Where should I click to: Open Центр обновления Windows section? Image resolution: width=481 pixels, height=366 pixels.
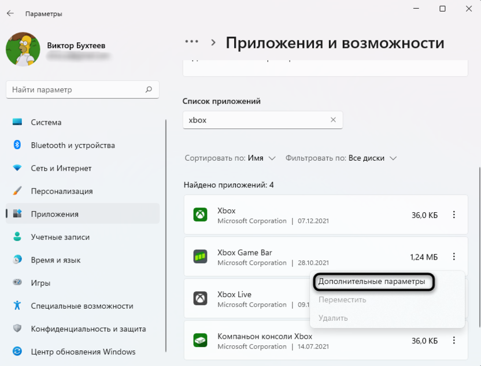[83, 352]
